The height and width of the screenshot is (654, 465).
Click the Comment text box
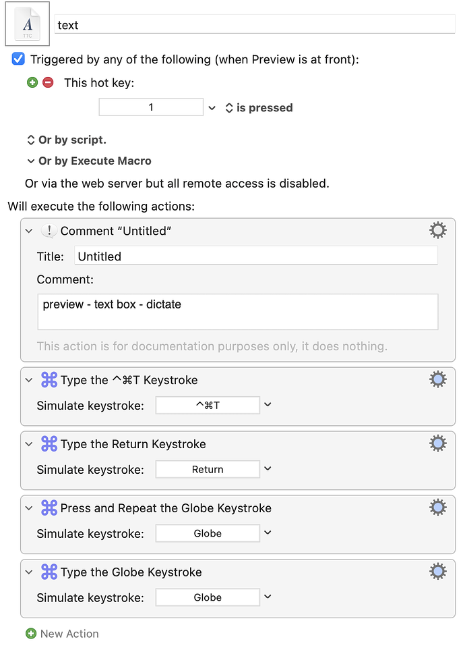click(238, 312)
